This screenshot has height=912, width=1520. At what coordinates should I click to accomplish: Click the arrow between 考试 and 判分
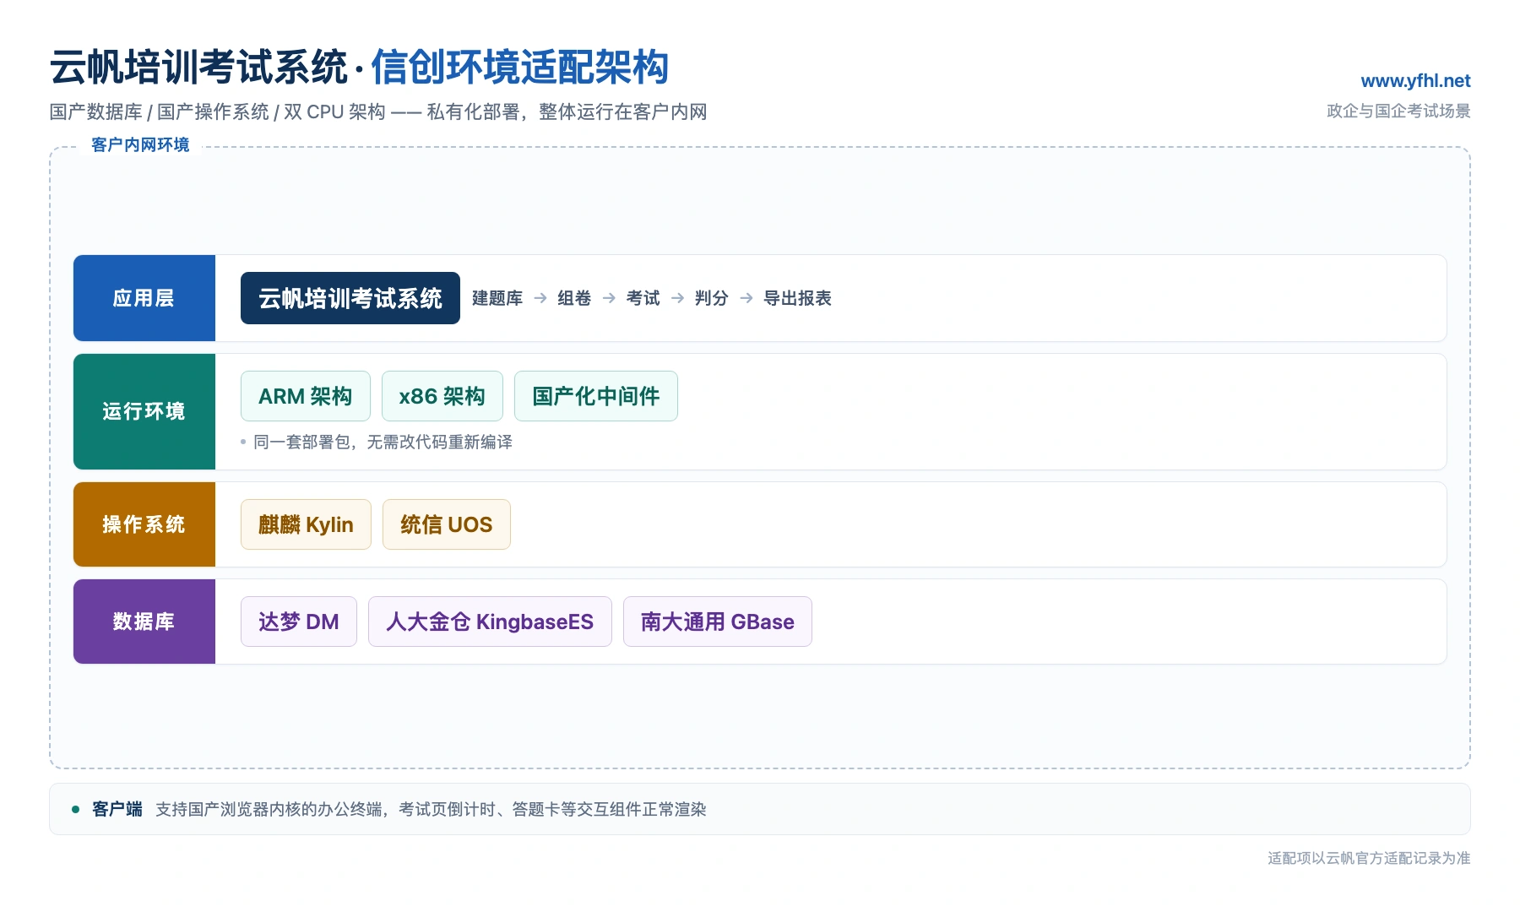[677, 298]
